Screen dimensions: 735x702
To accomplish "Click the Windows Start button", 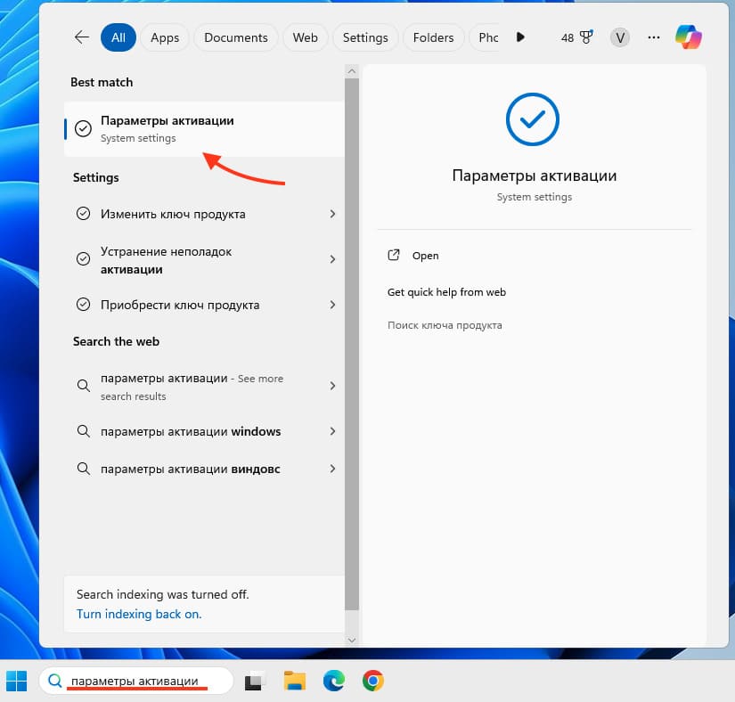I will point(17,682).
